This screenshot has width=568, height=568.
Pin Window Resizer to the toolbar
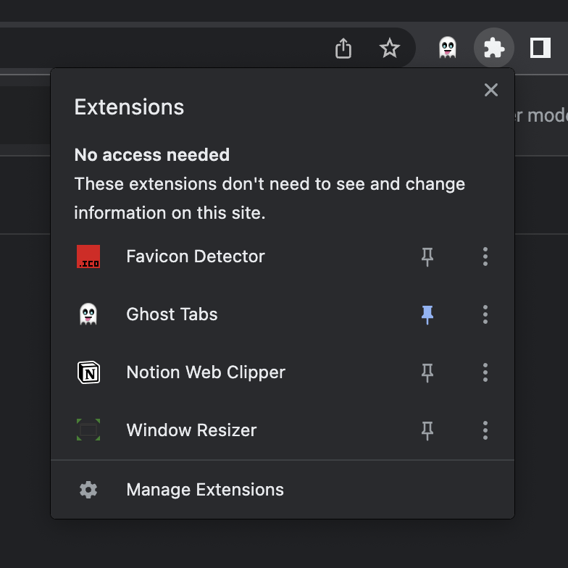427,430
